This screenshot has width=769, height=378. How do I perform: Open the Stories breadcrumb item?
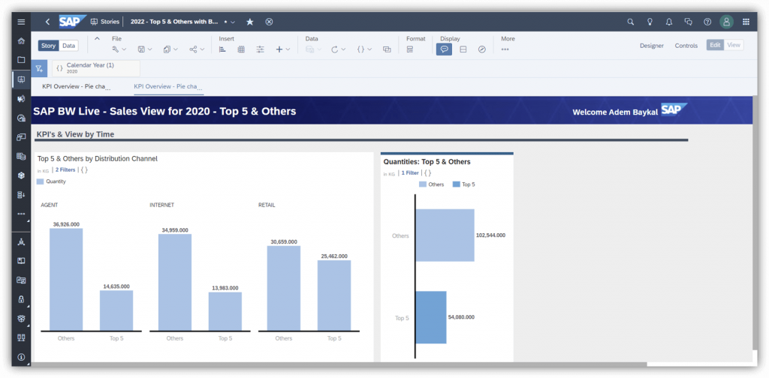click(x=105, y=22)
